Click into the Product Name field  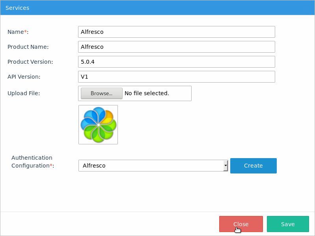tap(176, 47)
